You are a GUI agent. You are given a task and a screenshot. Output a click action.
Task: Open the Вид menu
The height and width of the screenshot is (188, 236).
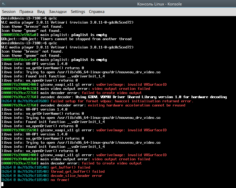(x=41, y=12)
